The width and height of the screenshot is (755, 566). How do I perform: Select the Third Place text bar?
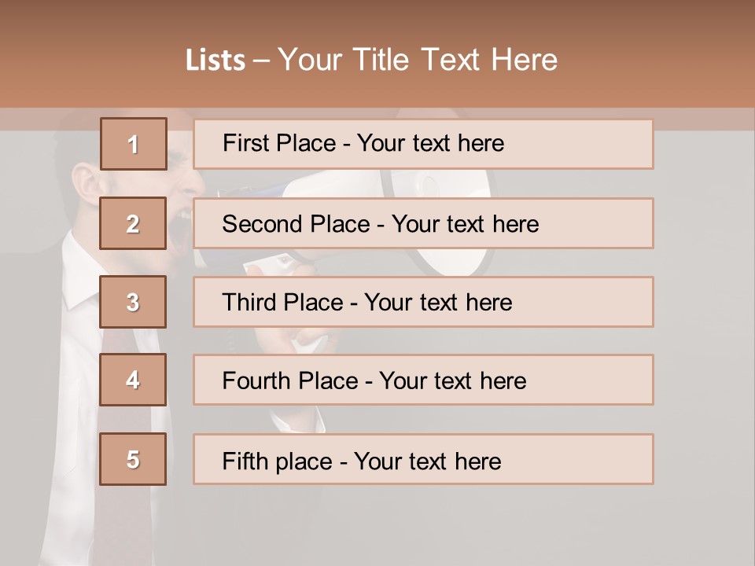coord(423,302)
